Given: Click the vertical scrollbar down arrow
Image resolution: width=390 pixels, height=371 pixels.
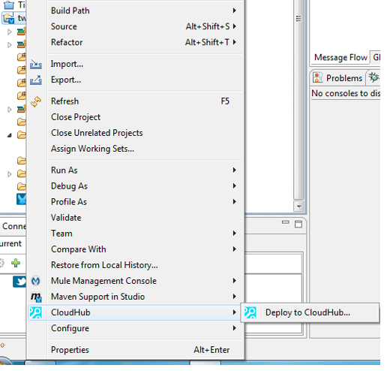Looking at the screenshot, I should pos(298,207).
